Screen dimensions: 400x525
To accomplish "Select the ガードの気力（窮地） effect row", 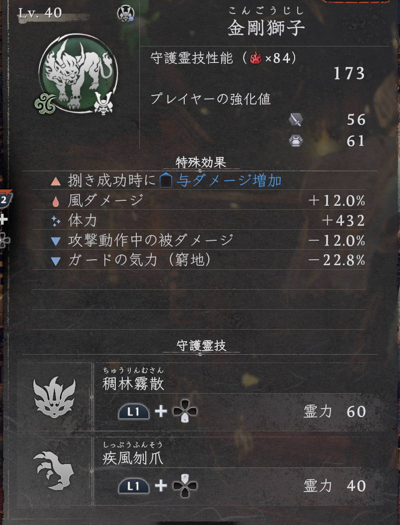I will point(199,260).
